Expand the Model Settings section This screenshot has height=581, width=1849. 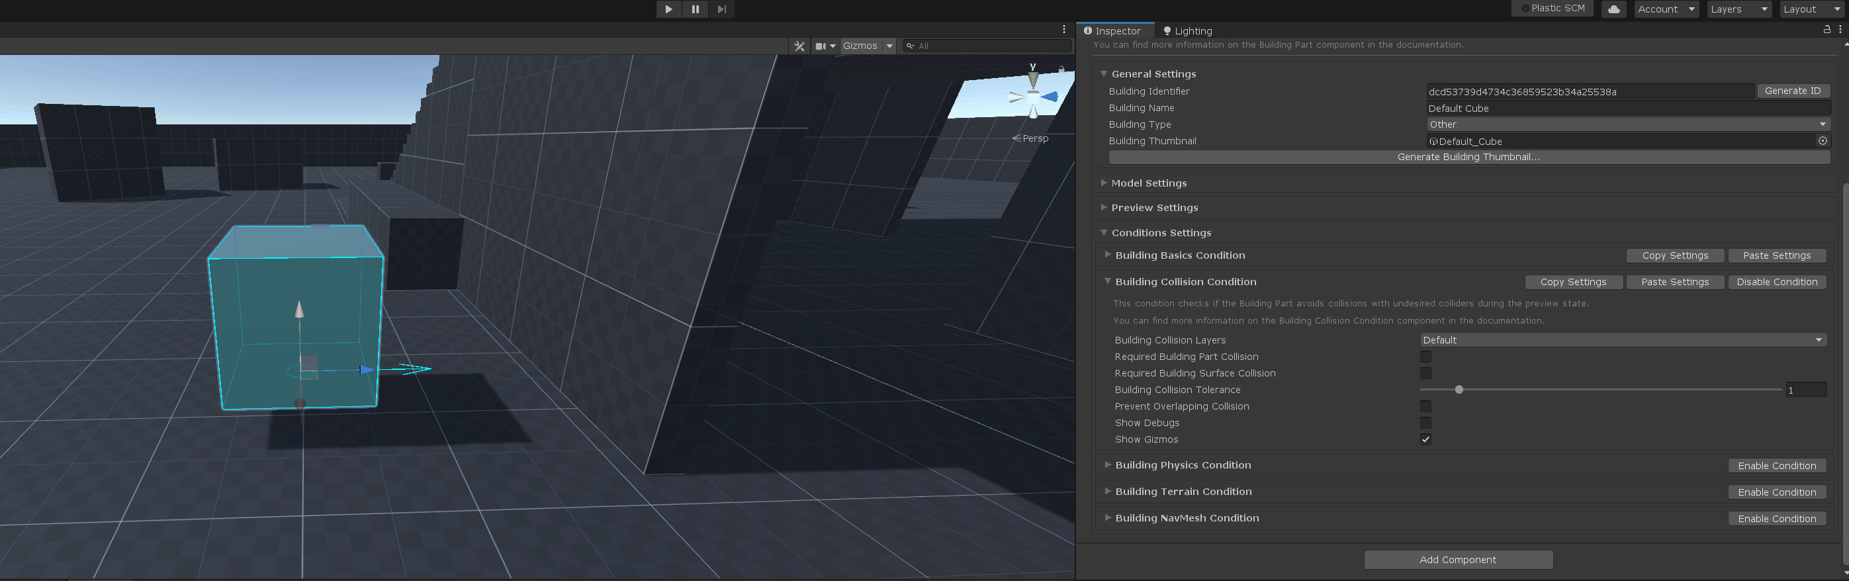1148,183
